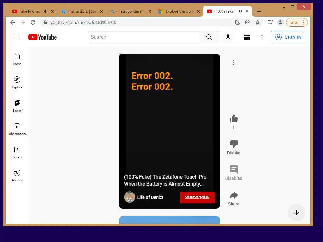Click install app icon in address bar
This screenshot has height=242, width=323.
point(237,22)
